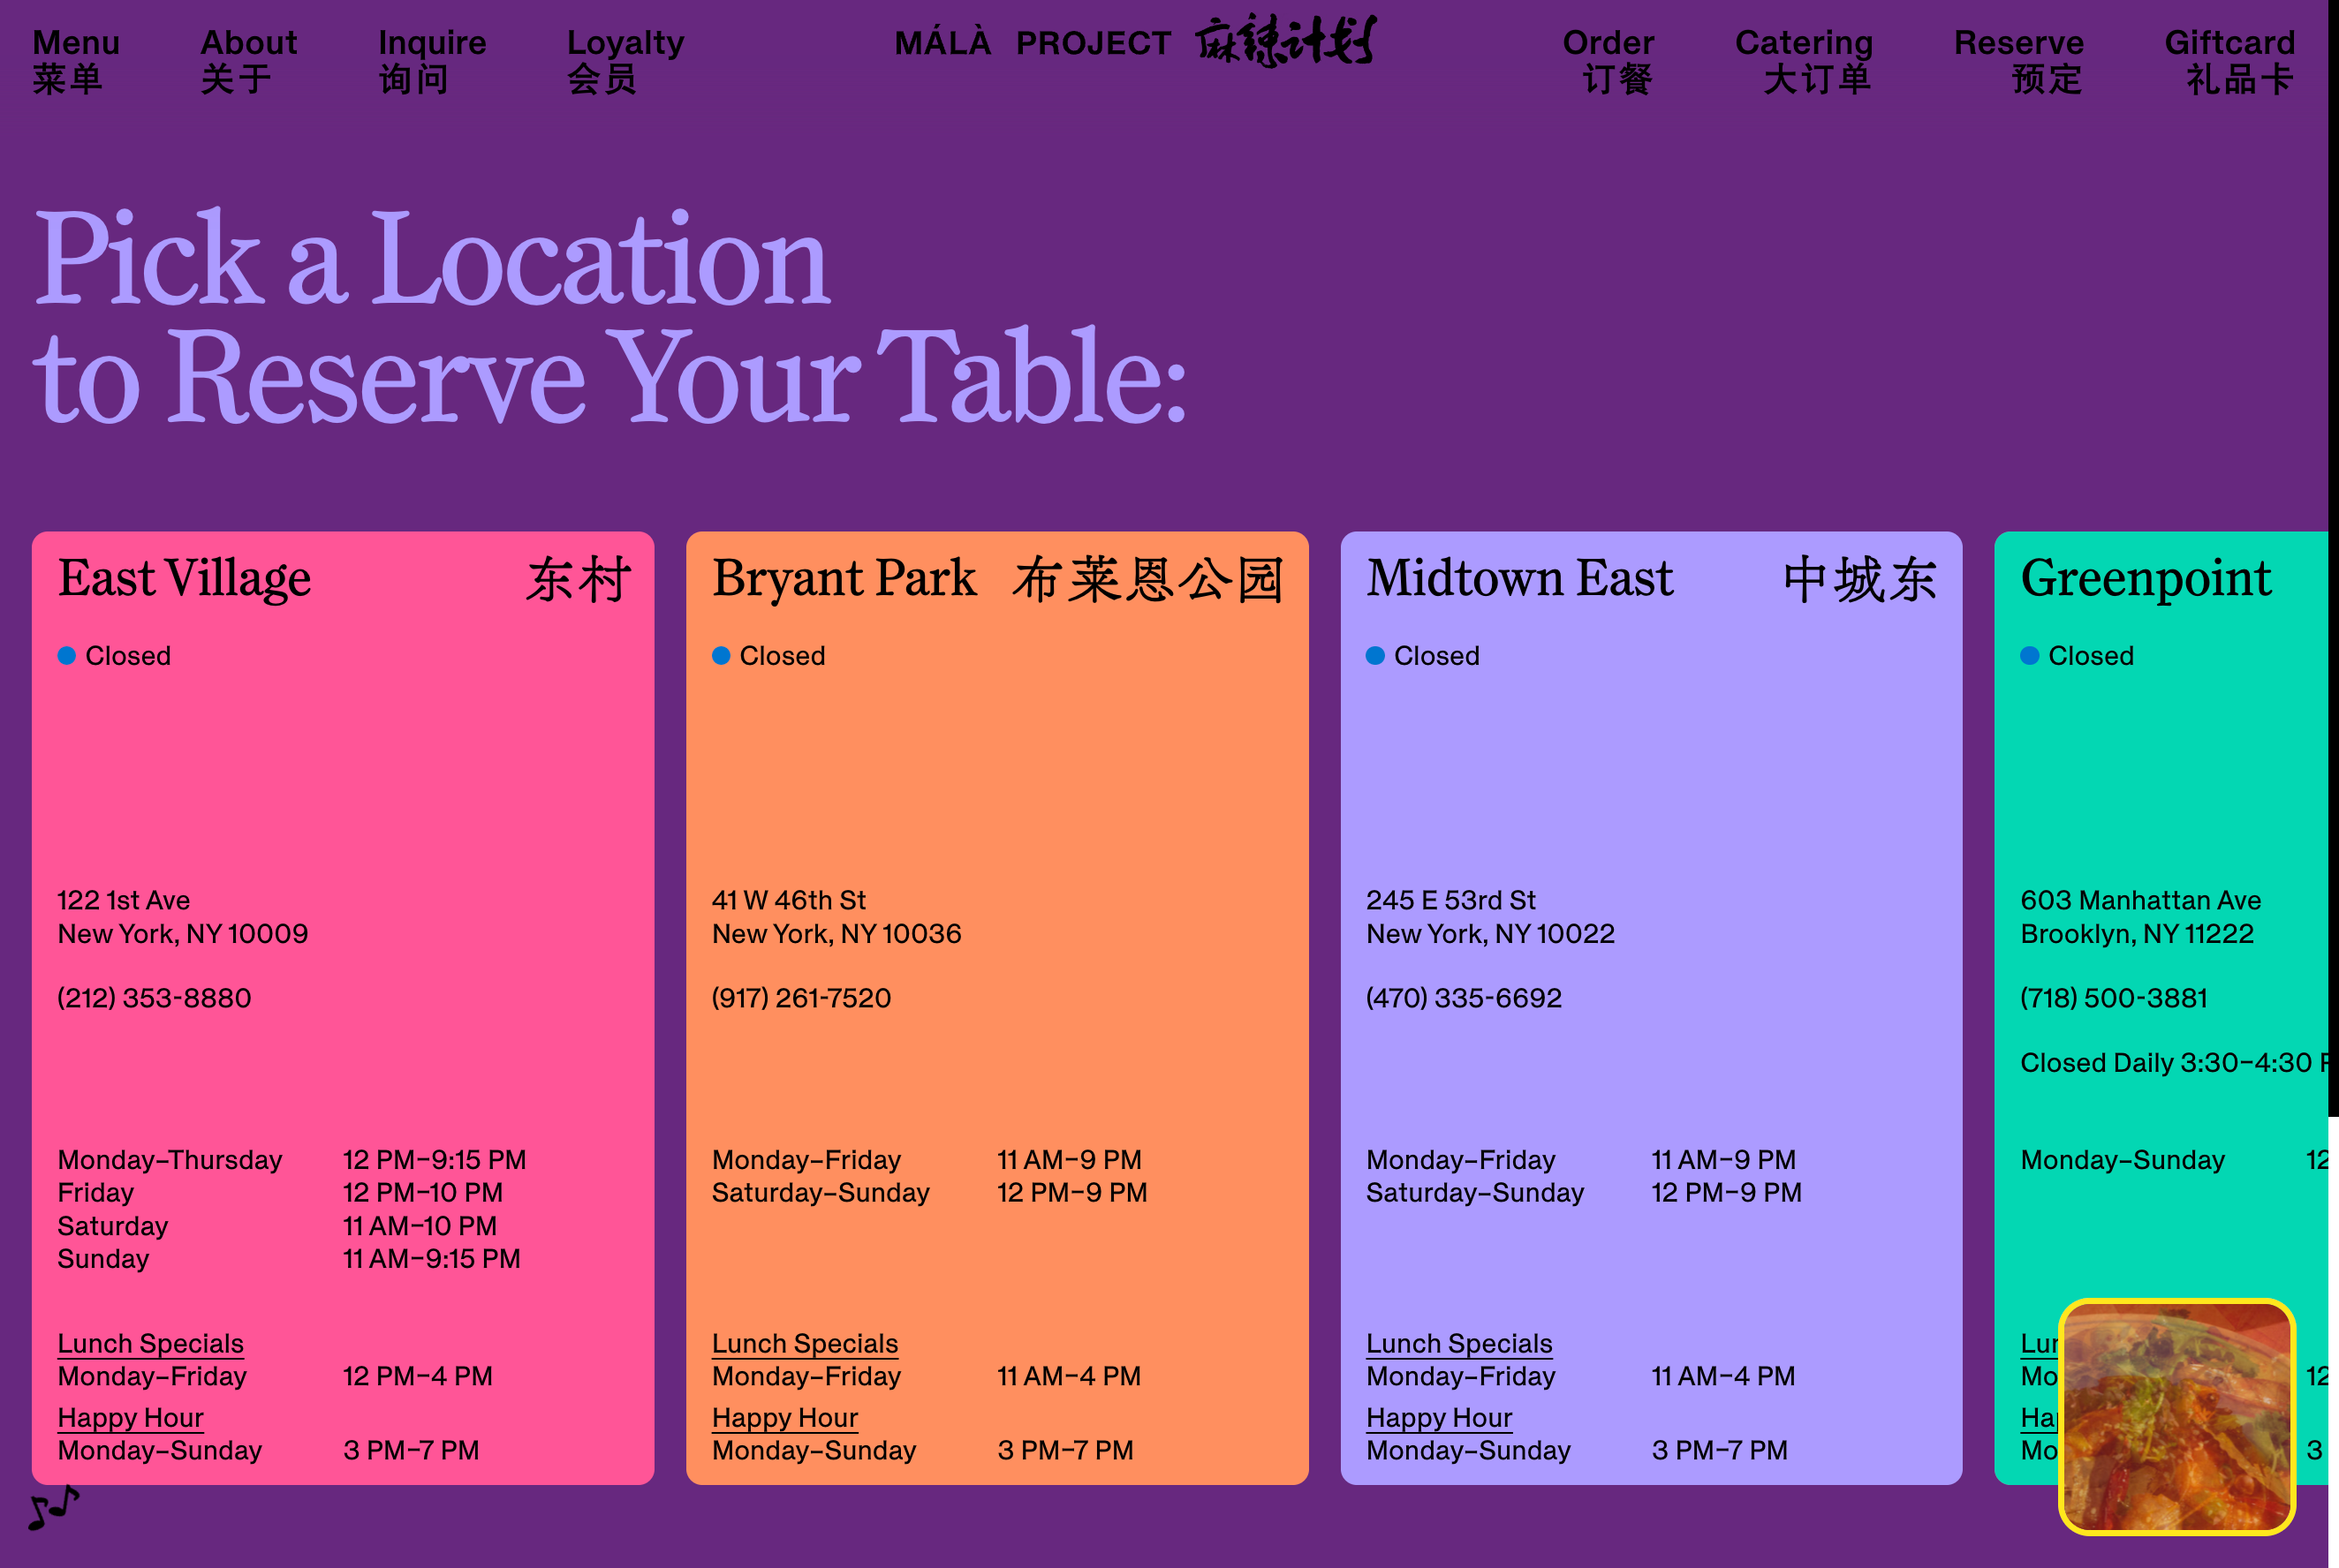Image resolution: width=2339 pixels, height=1568 pixels.
Task: Select the East Village location card title
Action: point(184,578)
